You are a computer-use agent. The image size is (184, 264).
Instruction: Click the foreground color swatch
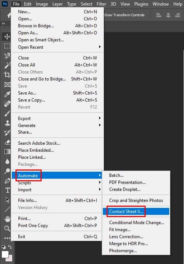pos(5,254)
